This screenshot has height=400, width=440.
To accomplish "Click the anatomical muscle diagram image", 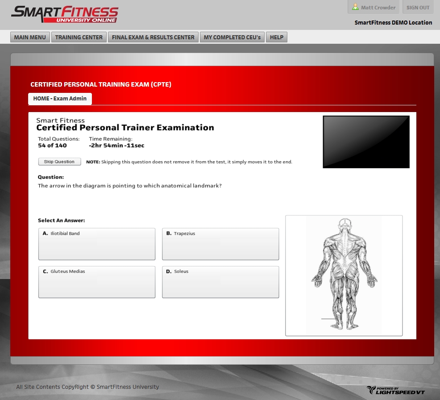I will coord(344,275).
